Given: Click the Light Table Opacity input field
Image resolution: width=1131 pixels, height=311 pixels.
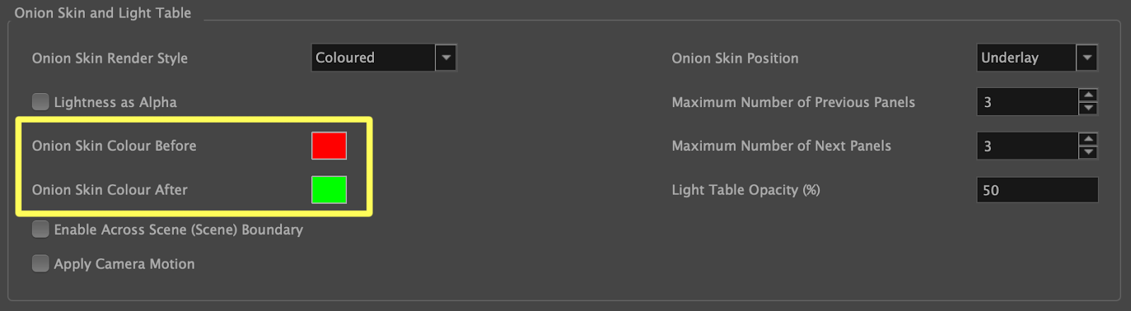Looking at the screenshot, I should [1037, 190].
